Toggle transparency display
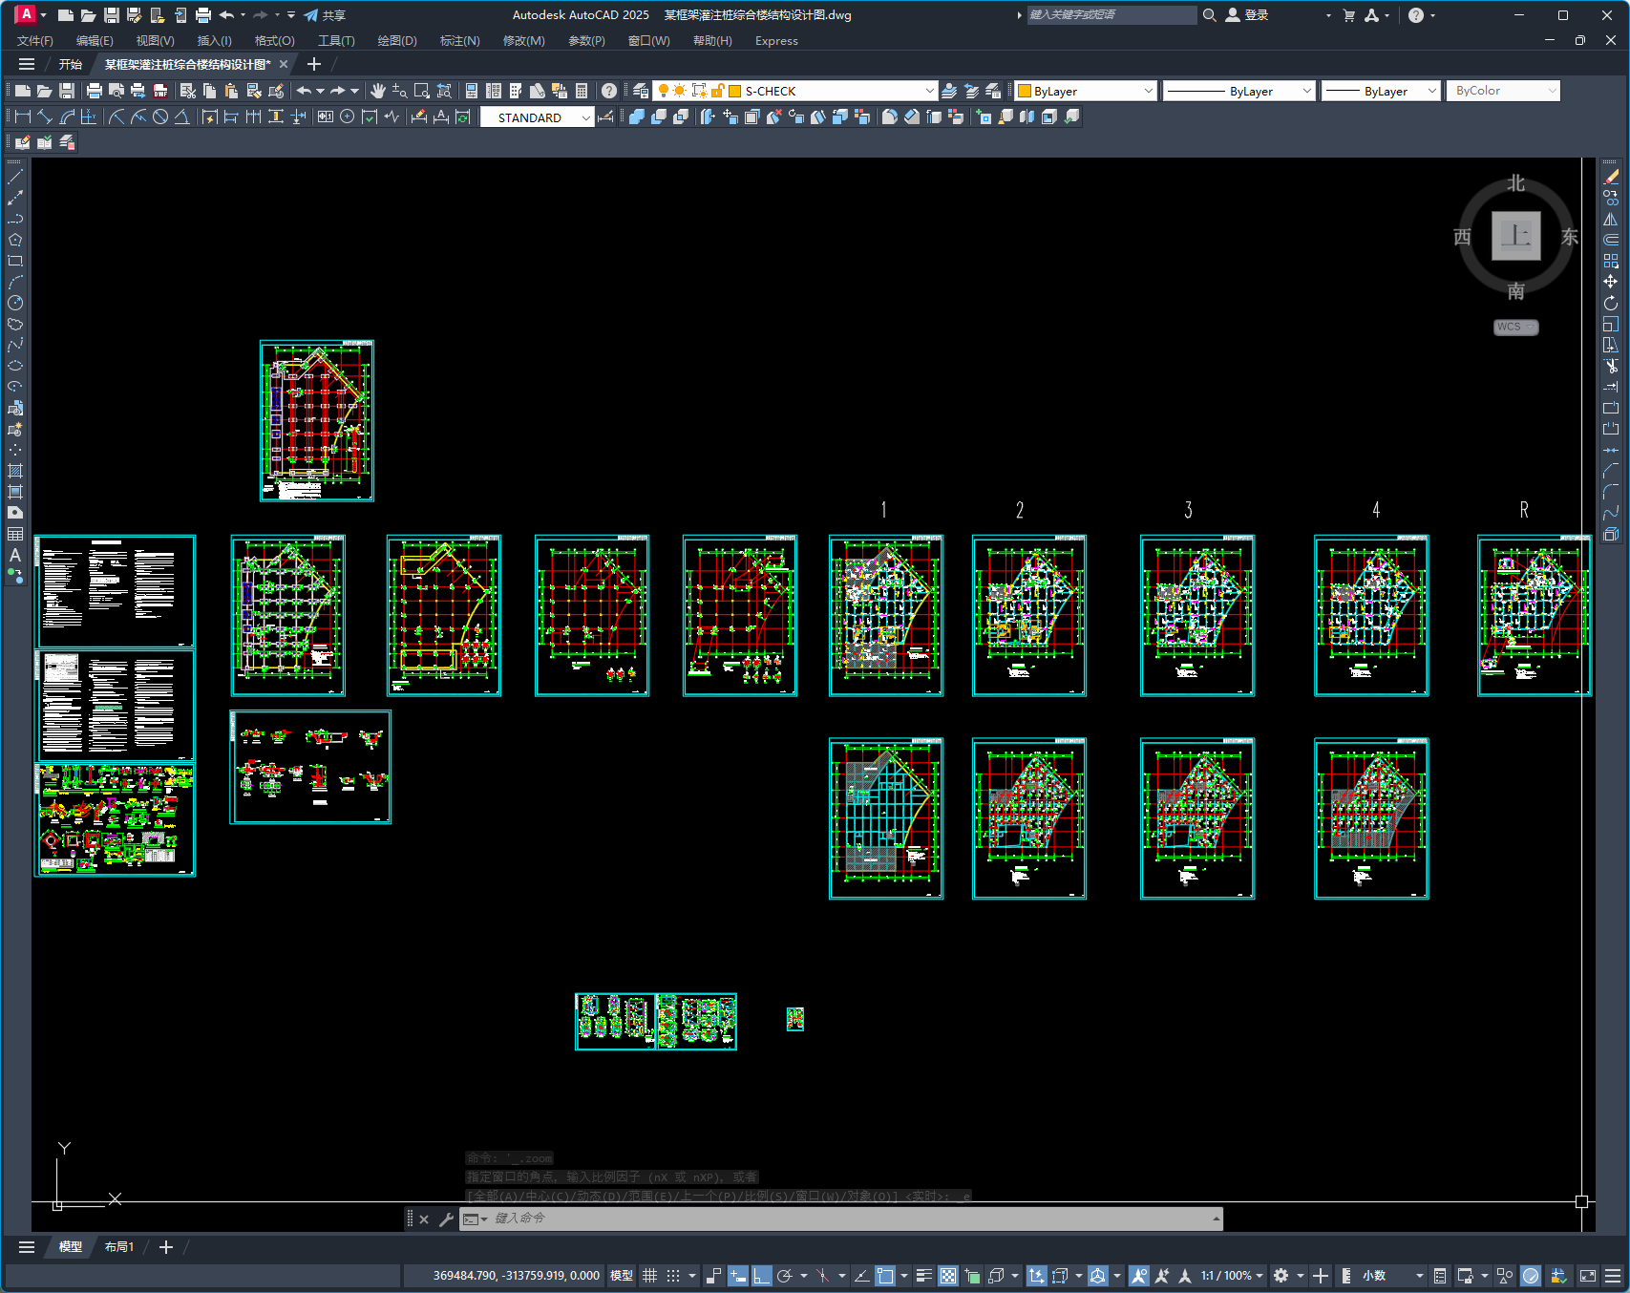This screenshot has width=1630, height=1293. point(948,1276)
